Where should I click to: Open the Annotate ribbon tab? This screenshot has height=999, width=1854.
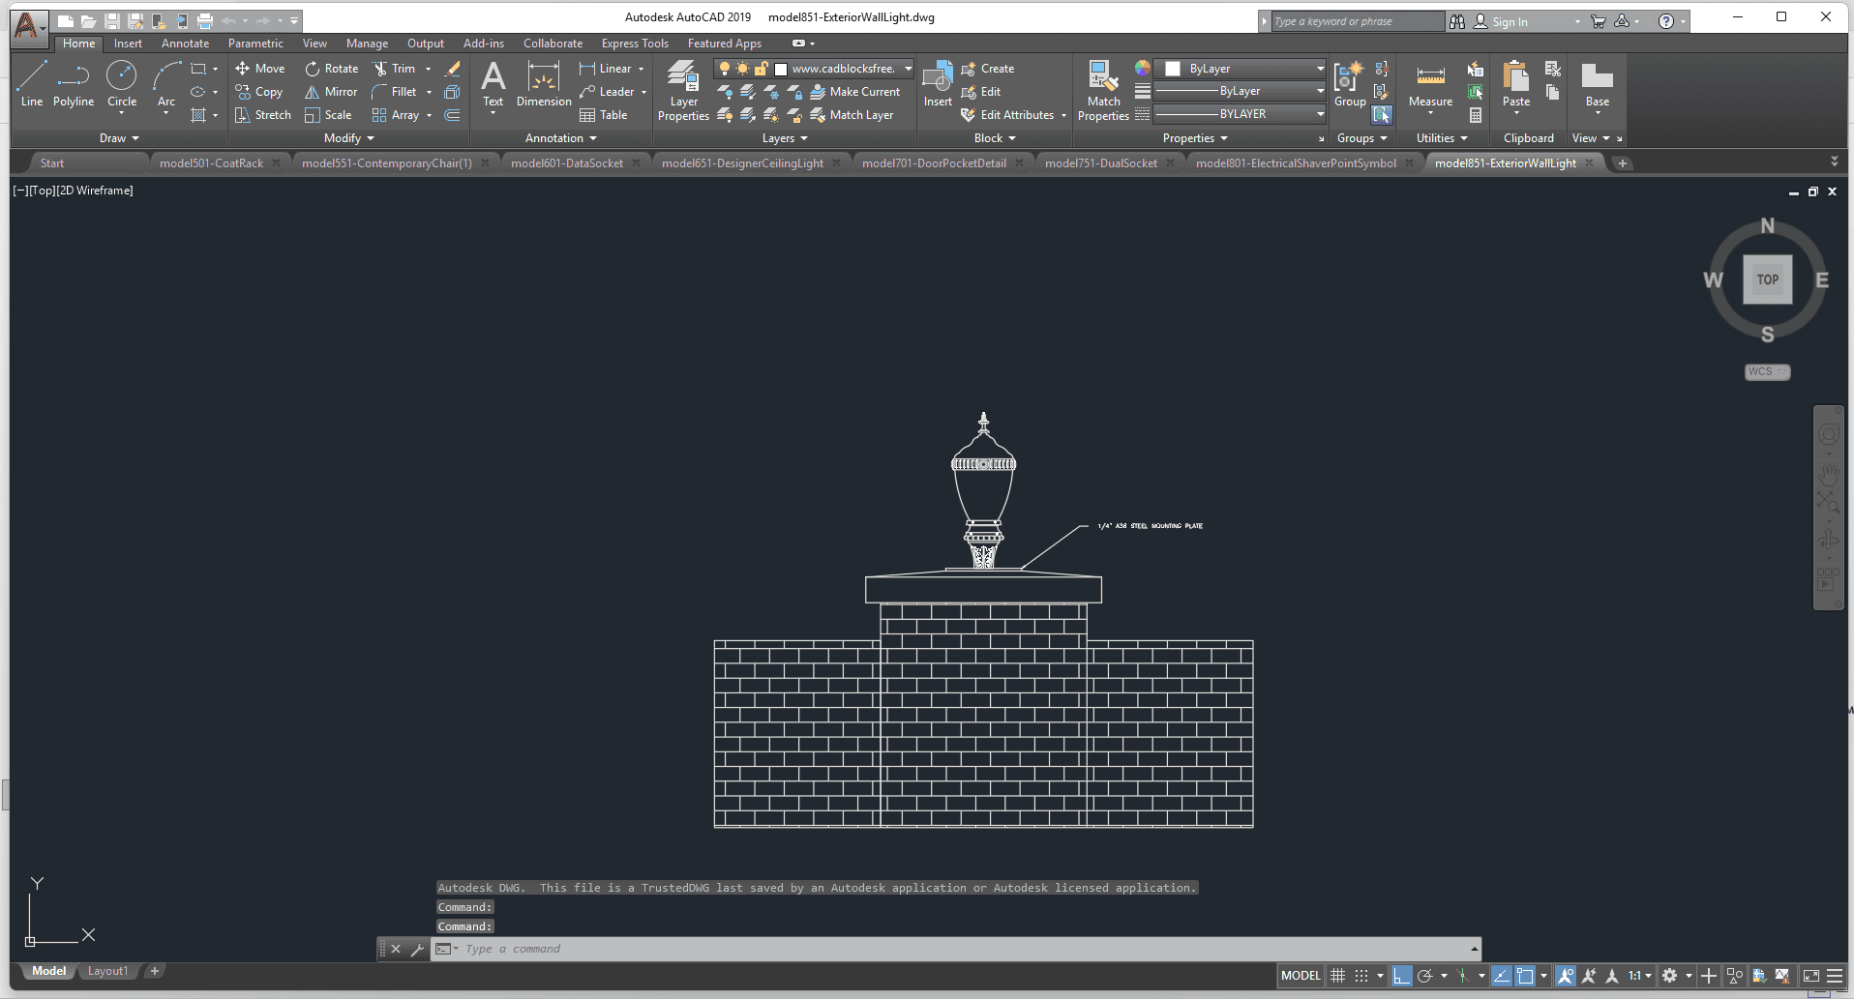[185, 44]
